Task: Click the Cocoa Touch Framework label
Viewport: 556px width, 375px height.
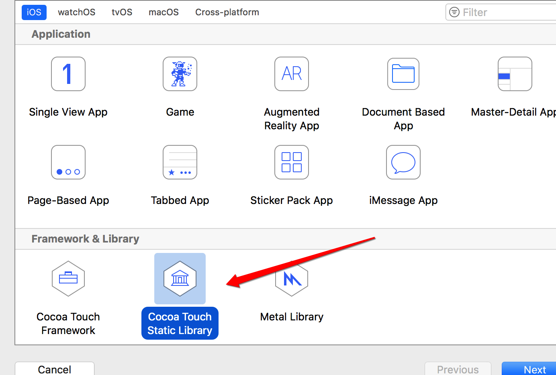Action: tap(68, 324)
